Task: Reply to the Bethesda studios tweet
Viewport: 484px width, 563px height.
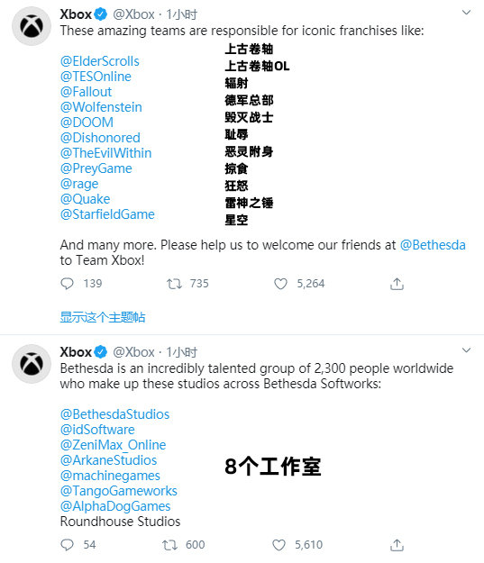Action: [67, 545]
